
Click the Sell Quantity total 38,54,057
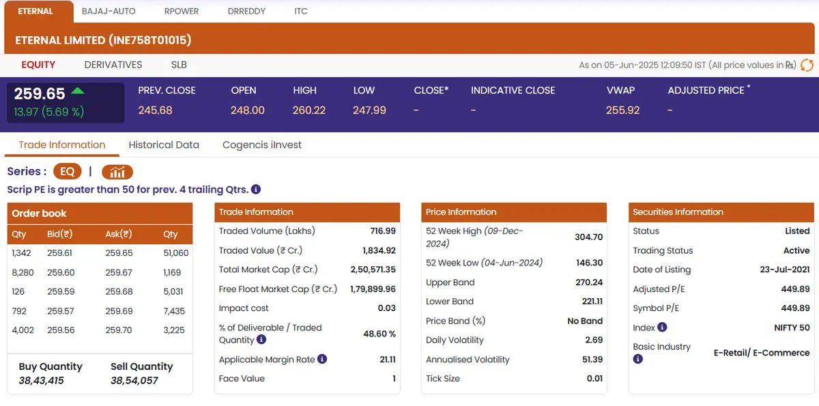pyautogui.click(x=134, y=381)
